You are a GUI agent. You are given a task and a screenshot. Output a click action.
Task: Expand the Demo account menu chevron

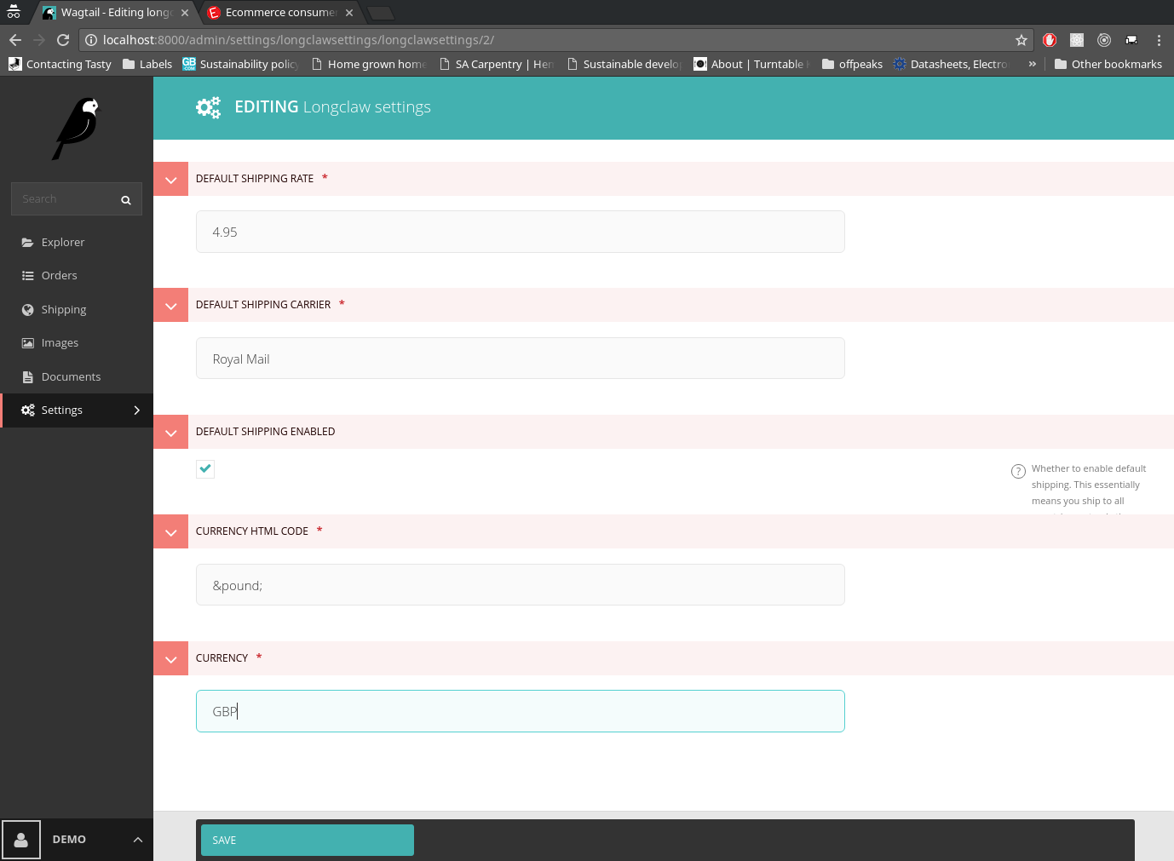click(138, 840)
